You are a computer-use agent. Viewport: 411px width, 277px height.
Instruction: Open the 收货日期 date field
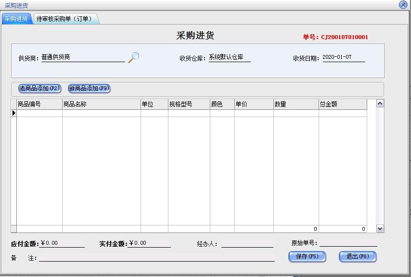click(343, 57)
